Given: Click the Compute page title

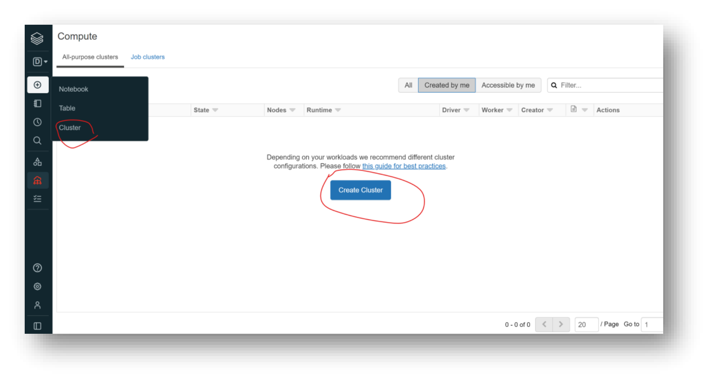Looking at the screenshot, I should click(77, 36).
